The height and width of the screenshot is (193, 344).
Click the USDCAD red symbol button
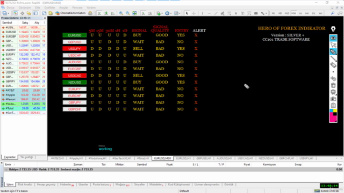pyautogui.click(x=75, y=76)
